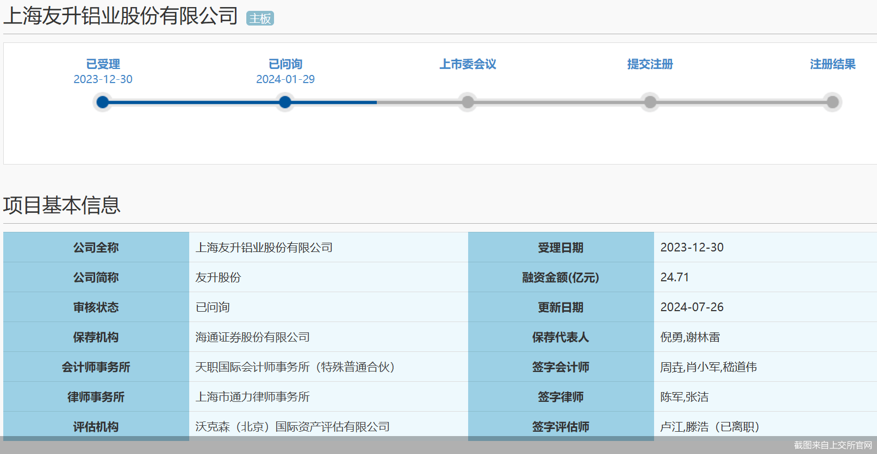Click the 提交注册 timeline node dot
This screenshot has height=454, width=877.
click(650, 102)
